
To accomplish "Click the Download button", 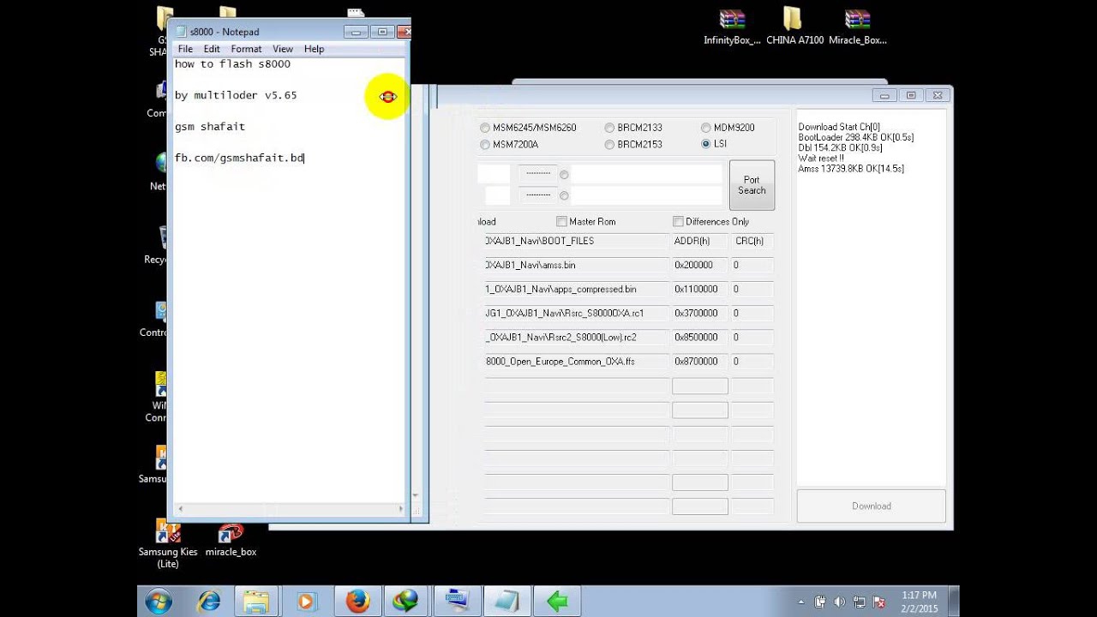I will [872, 506].
